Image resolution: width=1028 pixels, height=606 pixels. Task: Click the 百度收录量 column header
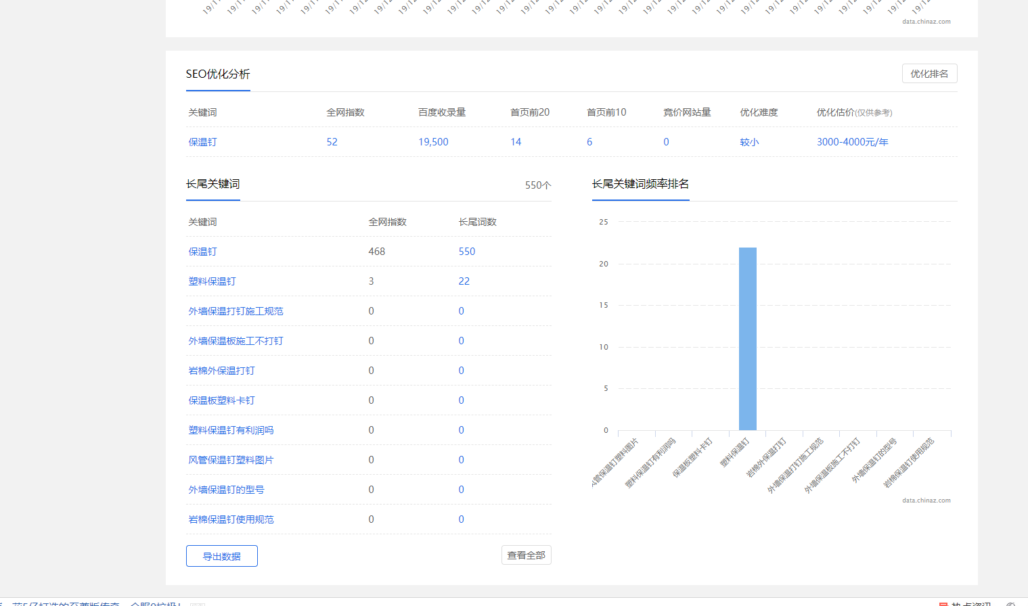[442, 112]
